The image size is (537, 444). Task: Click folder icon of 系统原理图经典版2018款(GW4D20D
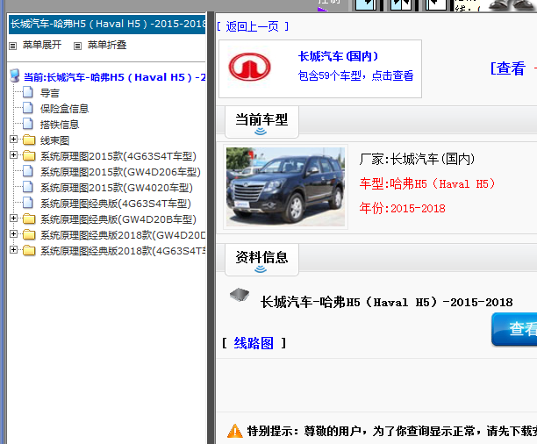coord(29,234)
